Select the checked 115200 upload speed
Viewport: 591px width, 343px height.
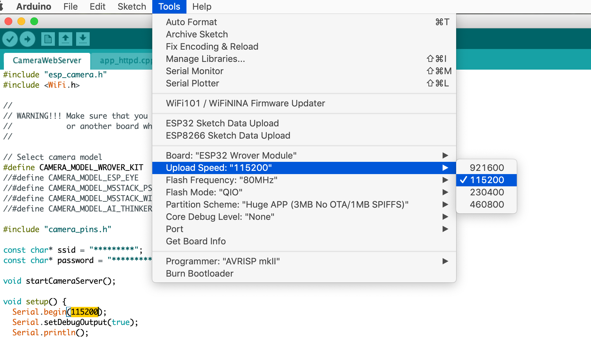pos(486,180)
